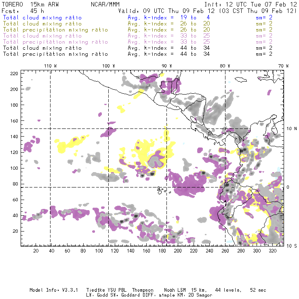Click "Model Info: V3.3.1" footer text
This screenshot has height=299, width=299.
[x=54, y=290]
